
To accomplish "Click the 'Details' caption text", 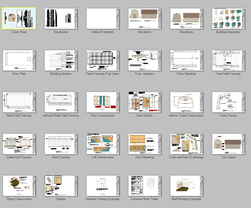I will click(x=61, y=199).
